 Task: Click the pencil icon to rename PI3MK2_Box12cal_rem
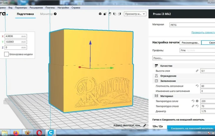coord(145,125)
